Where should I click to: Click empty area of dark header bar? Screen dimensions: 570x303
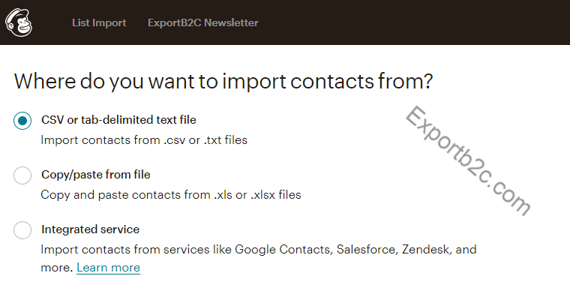411,22
